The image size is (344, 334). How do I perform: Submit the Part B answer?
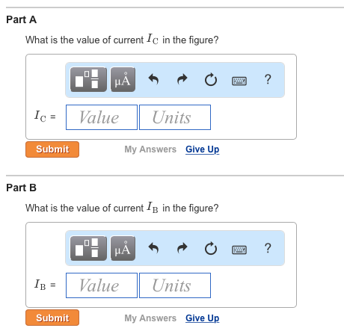pos(52,318)
